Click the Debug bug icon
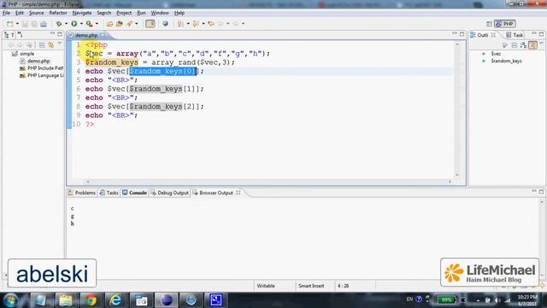 (59, 24)
